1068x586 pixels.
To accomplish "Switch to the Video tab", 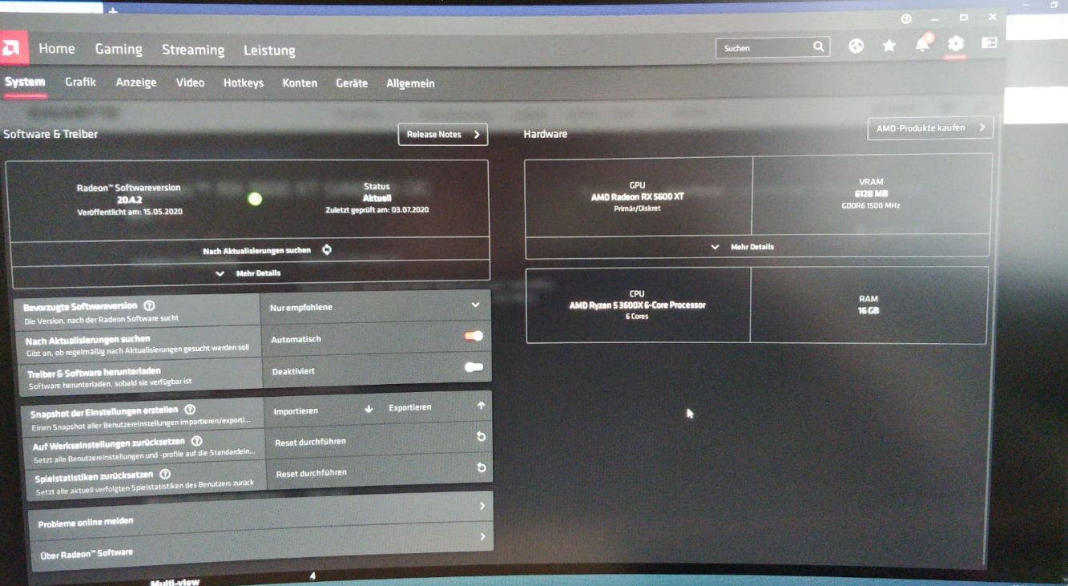I will [190, 83].
